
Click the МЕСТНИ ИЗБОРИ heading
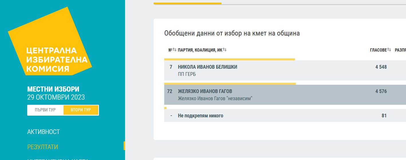tap(53, 89)
